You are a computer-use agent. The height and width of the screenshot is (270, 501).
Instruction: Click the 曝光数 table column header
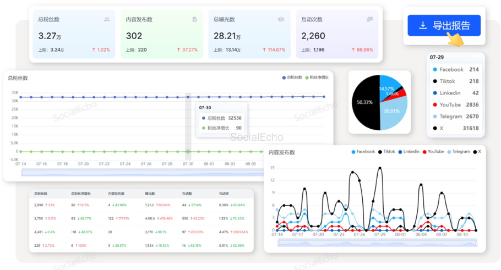tap(150, 194)
